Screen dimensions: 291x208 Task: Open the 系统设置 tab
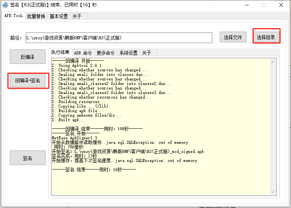point(128,53)
